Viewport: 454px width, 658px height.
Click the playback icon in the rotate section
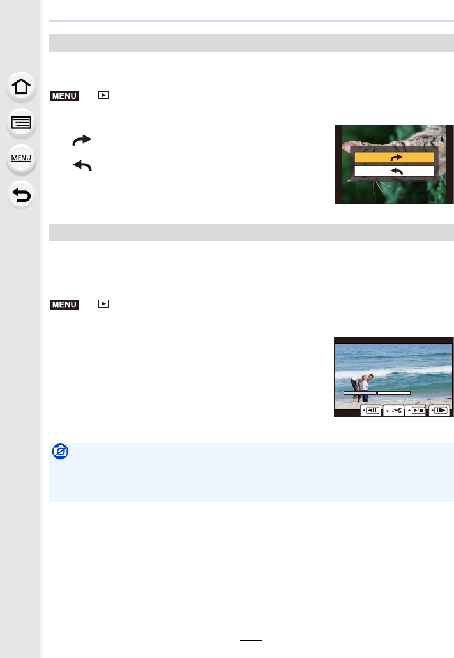pos(103,95)
